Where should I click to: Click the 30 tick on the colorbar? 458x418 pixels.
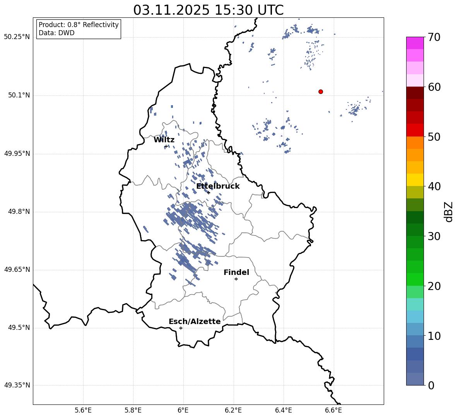[x=434, y=236]
